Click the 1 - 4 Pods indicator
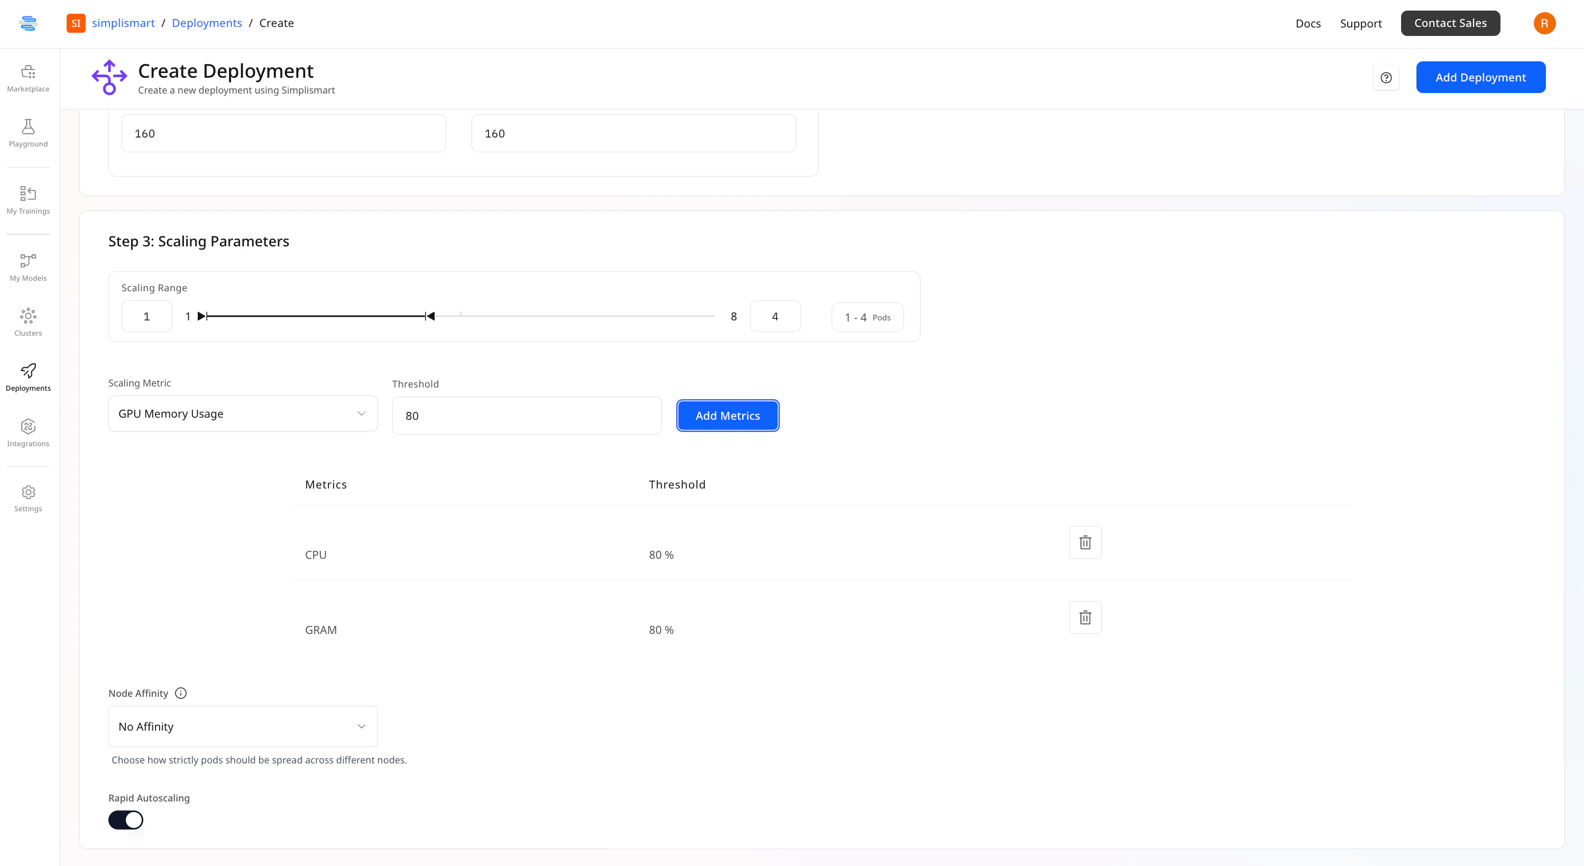Image resolution: width=1584 pixels, height=866 pixels. [868, 317]
